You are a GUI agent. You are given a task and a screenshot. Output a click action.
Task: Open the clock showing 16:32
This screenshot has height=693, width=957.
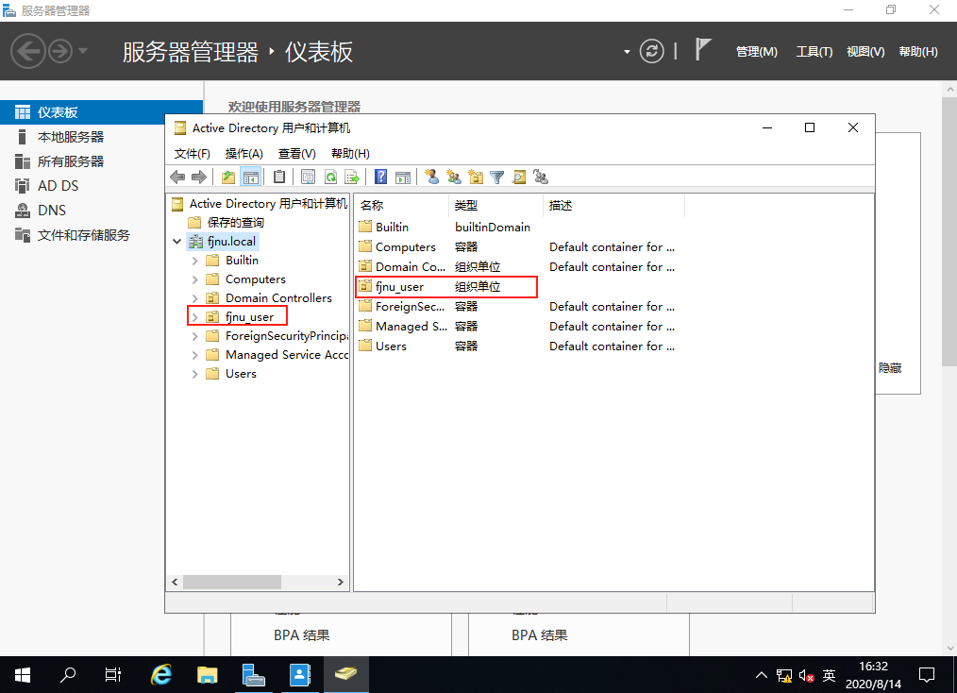click(x=873, y=675)
